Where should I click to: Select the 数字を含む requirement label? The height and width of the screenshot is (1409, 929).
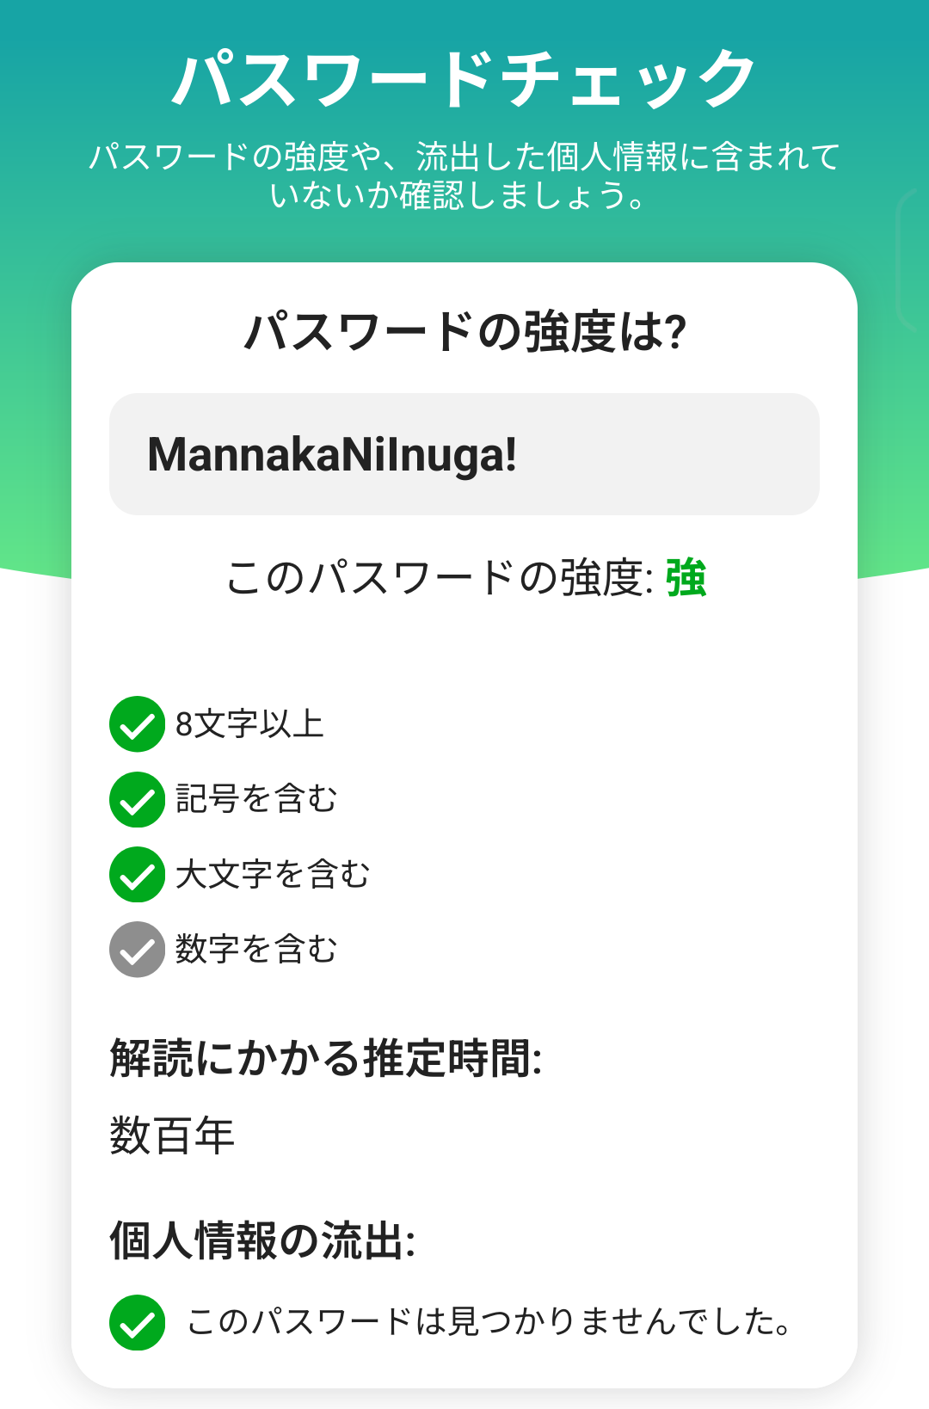pyautogui.click(x=256, y=949)
